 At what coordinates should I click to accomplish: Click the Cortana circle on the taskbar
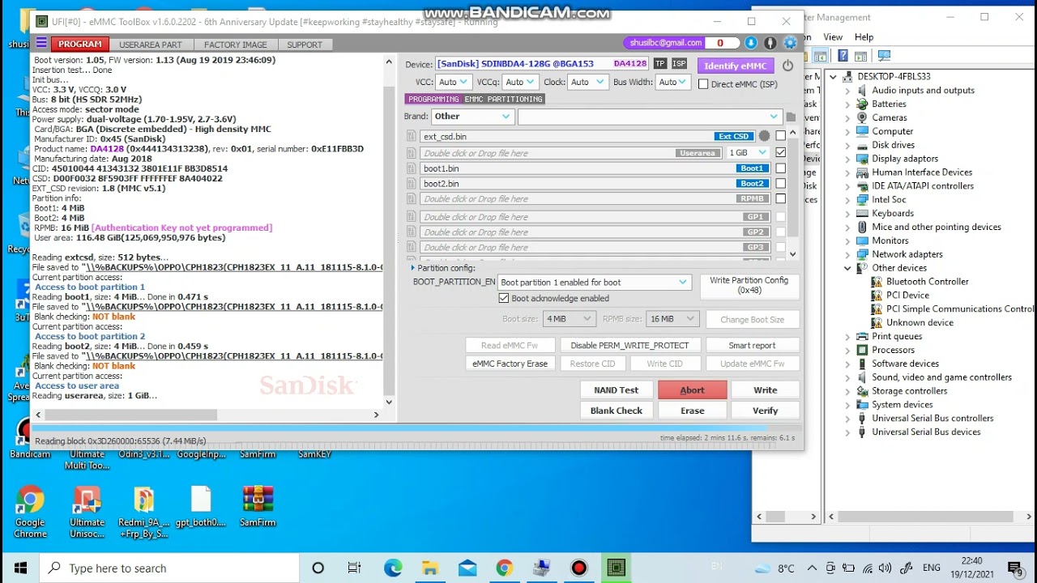click(318, 568)
